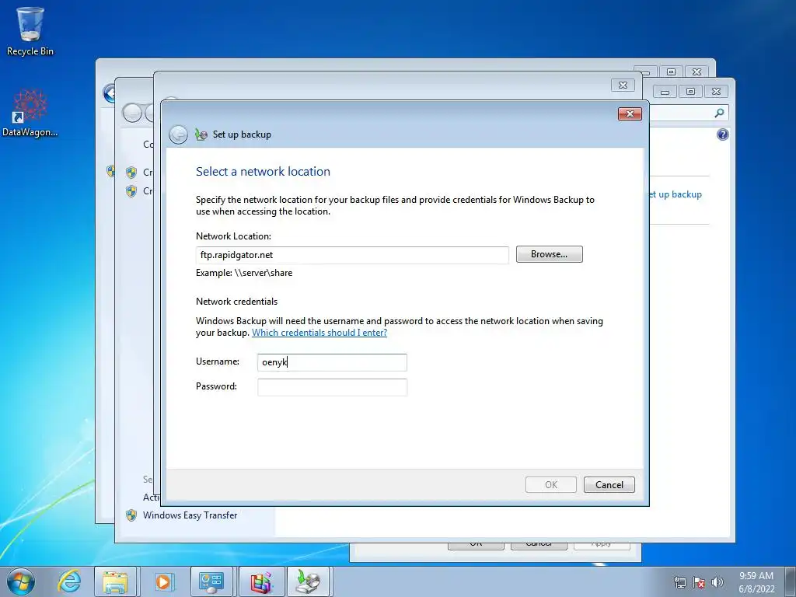Close the Set up backup dialog
This screenshot has width=796, height=597.
[630, 113]
